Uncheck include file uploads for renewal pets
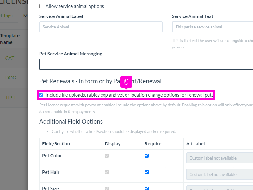Screen dimensions: 253x190 [x=41, y=95]
